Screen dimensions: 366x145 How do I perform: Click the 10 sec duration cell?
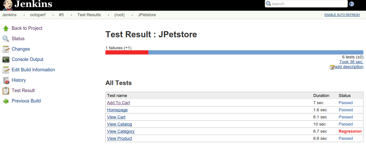click(x=319, y=124)
